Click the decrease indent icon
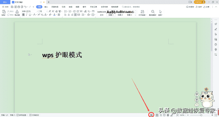219x117 pixels. pyautogui.click(x=74, y=11)
